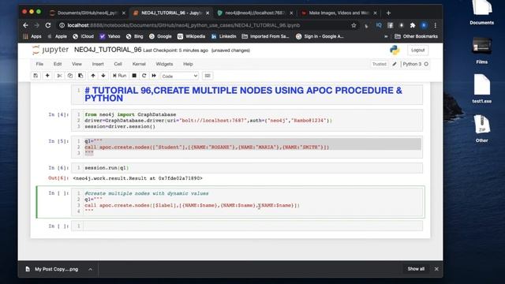The width and height of the screenshot is (505, 284).
Task: Open Other zip file on desktop
Action: coord(482,129)
